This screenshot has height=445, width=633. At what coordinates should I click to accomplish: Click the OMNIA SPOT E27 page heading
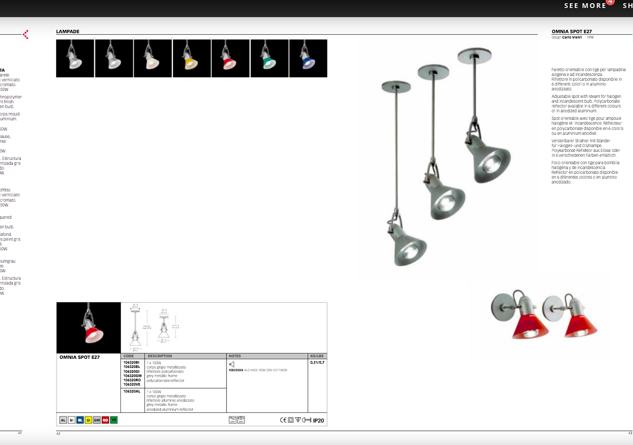[571, 32]
